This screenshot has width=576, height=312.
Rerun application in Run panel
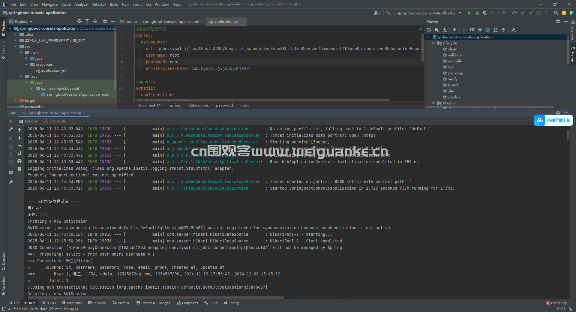(11, 121)
